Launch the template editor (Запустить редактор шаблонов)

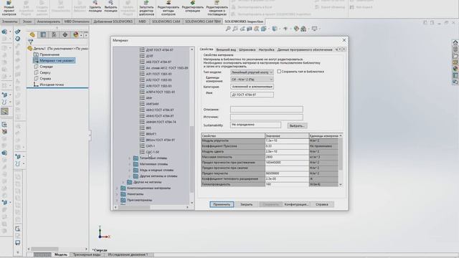click(146, 8)
